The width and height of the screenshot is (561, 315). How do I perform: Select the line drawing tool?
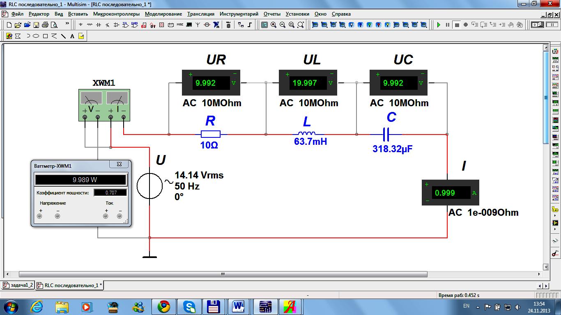(63, 36)
